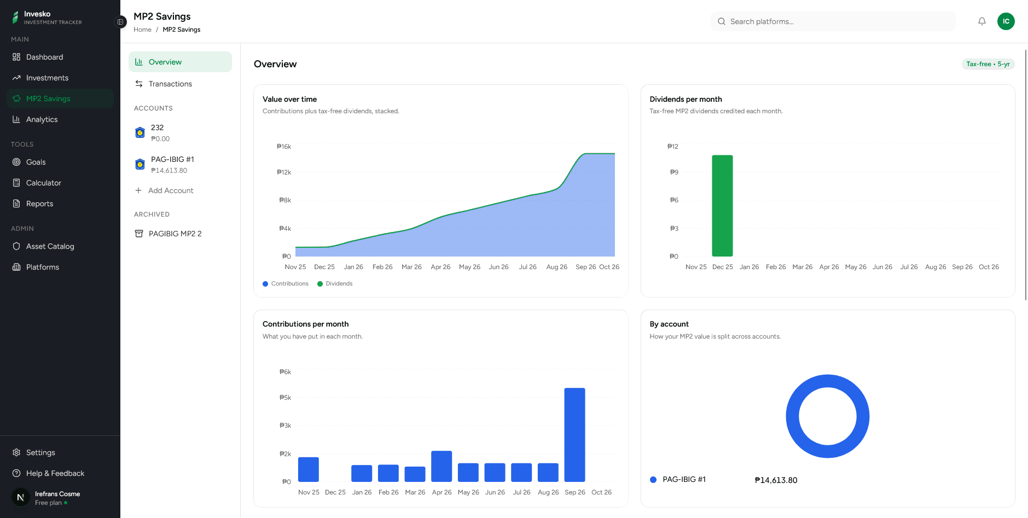The width and height of the screenshot is (1028, 518).
Task: Click the archive box icon beside PAGIBIG MP2 2
Action: (139, 234)
